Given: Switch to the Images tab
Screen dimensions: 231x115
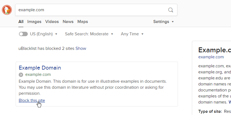Looking at the screenshot, I should [34, 22].
